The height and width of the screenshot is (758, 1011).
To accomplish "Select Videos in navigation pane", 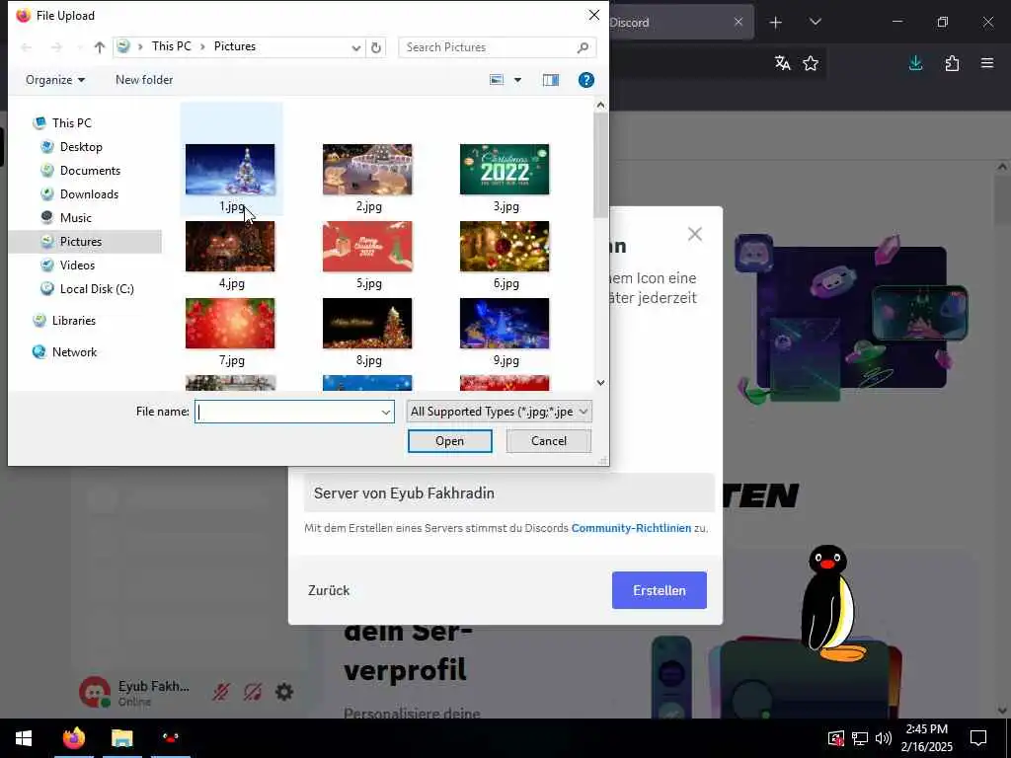I will (x=77, y=265).
